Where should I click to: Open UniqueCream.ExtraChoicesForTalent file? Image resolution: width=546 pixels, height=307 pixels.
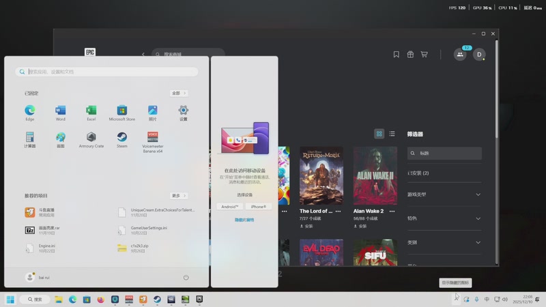[156, 212]
